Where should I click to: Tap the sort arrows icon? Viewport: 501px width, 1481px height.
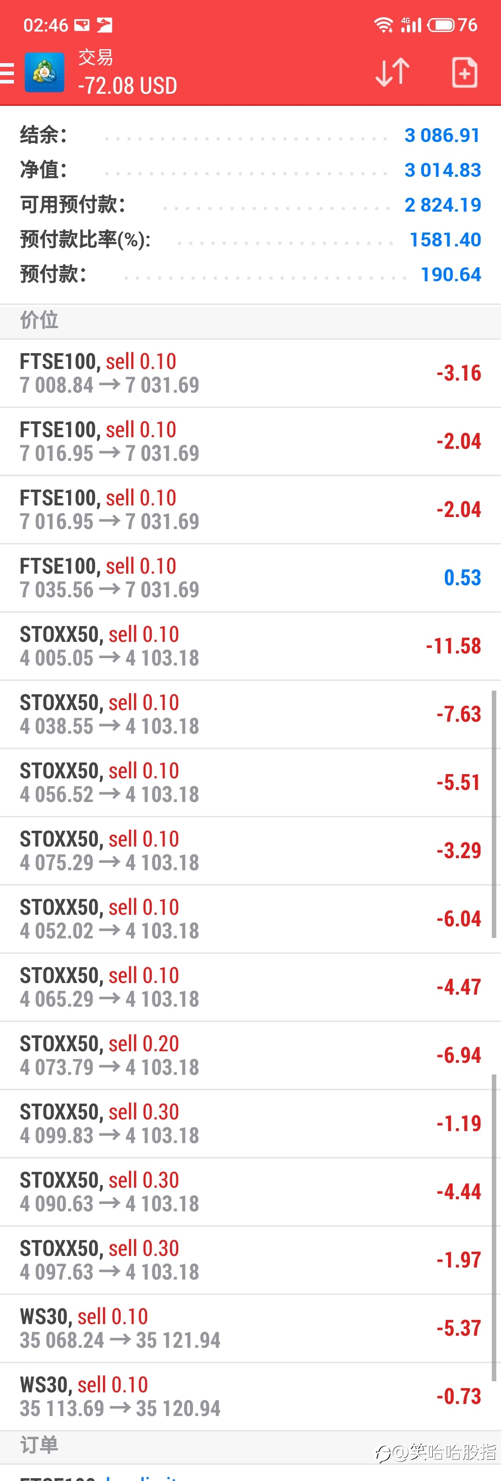coord(392,72)
